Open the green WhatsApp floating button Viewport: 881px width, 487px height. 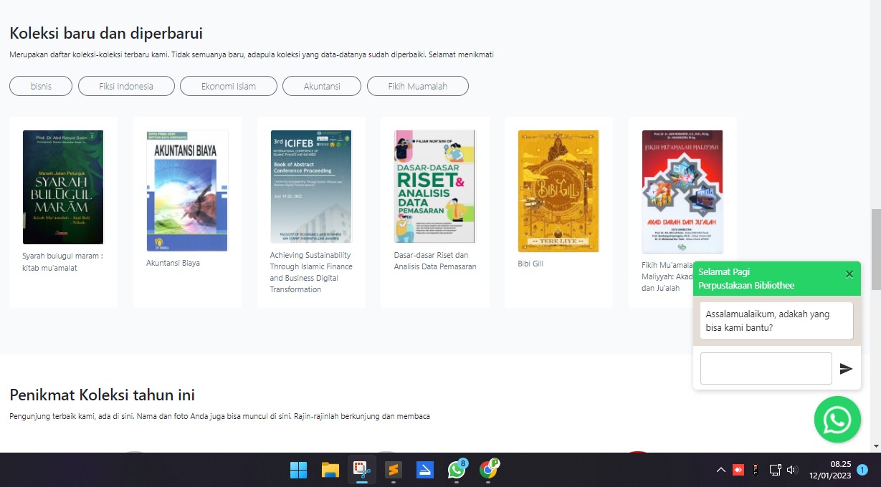837,420
